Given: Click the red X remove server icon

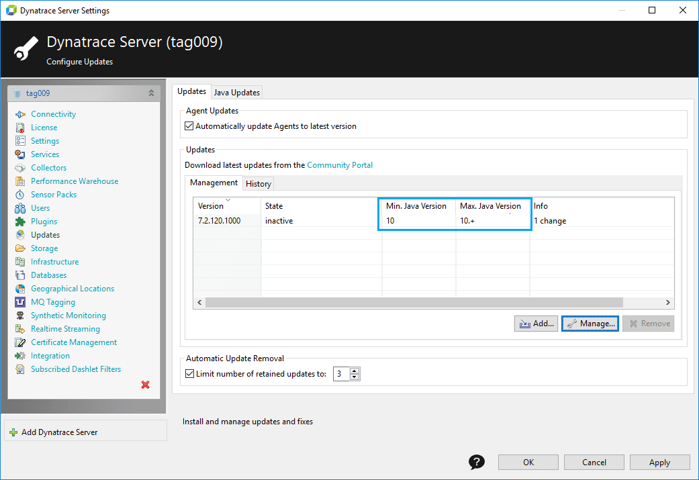Looking at the screenshot, I should coord(145,385).
